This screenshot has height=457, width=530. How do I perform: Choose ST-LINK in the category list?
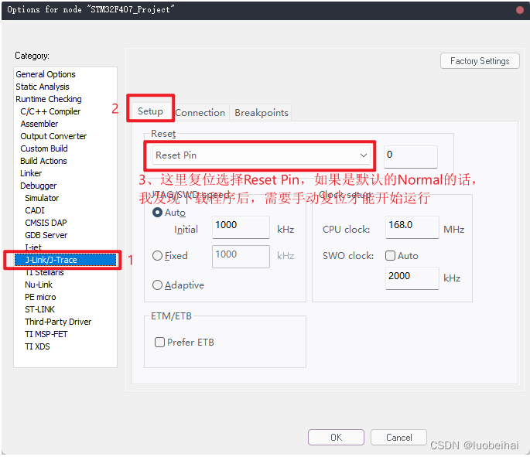(x=40, y=309)
